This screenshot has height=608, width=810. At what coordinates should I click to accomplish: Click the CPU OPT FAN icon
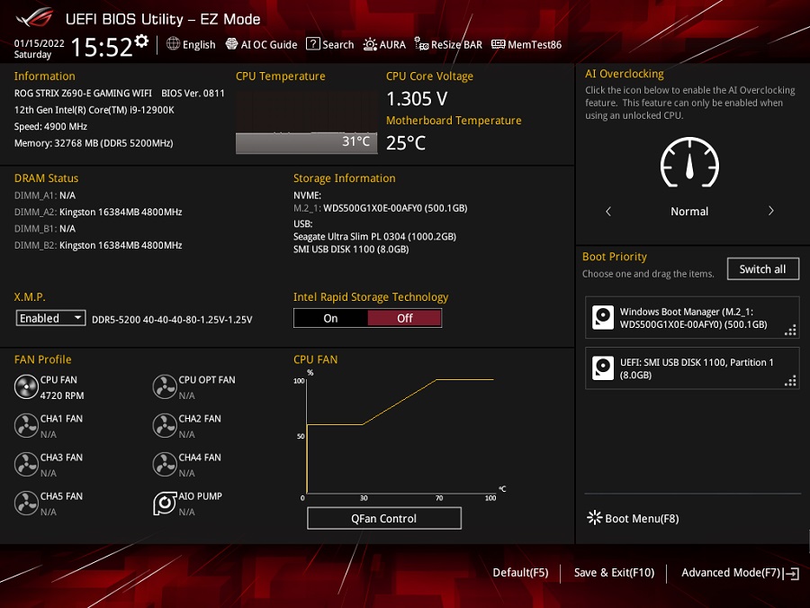point(165,386)
